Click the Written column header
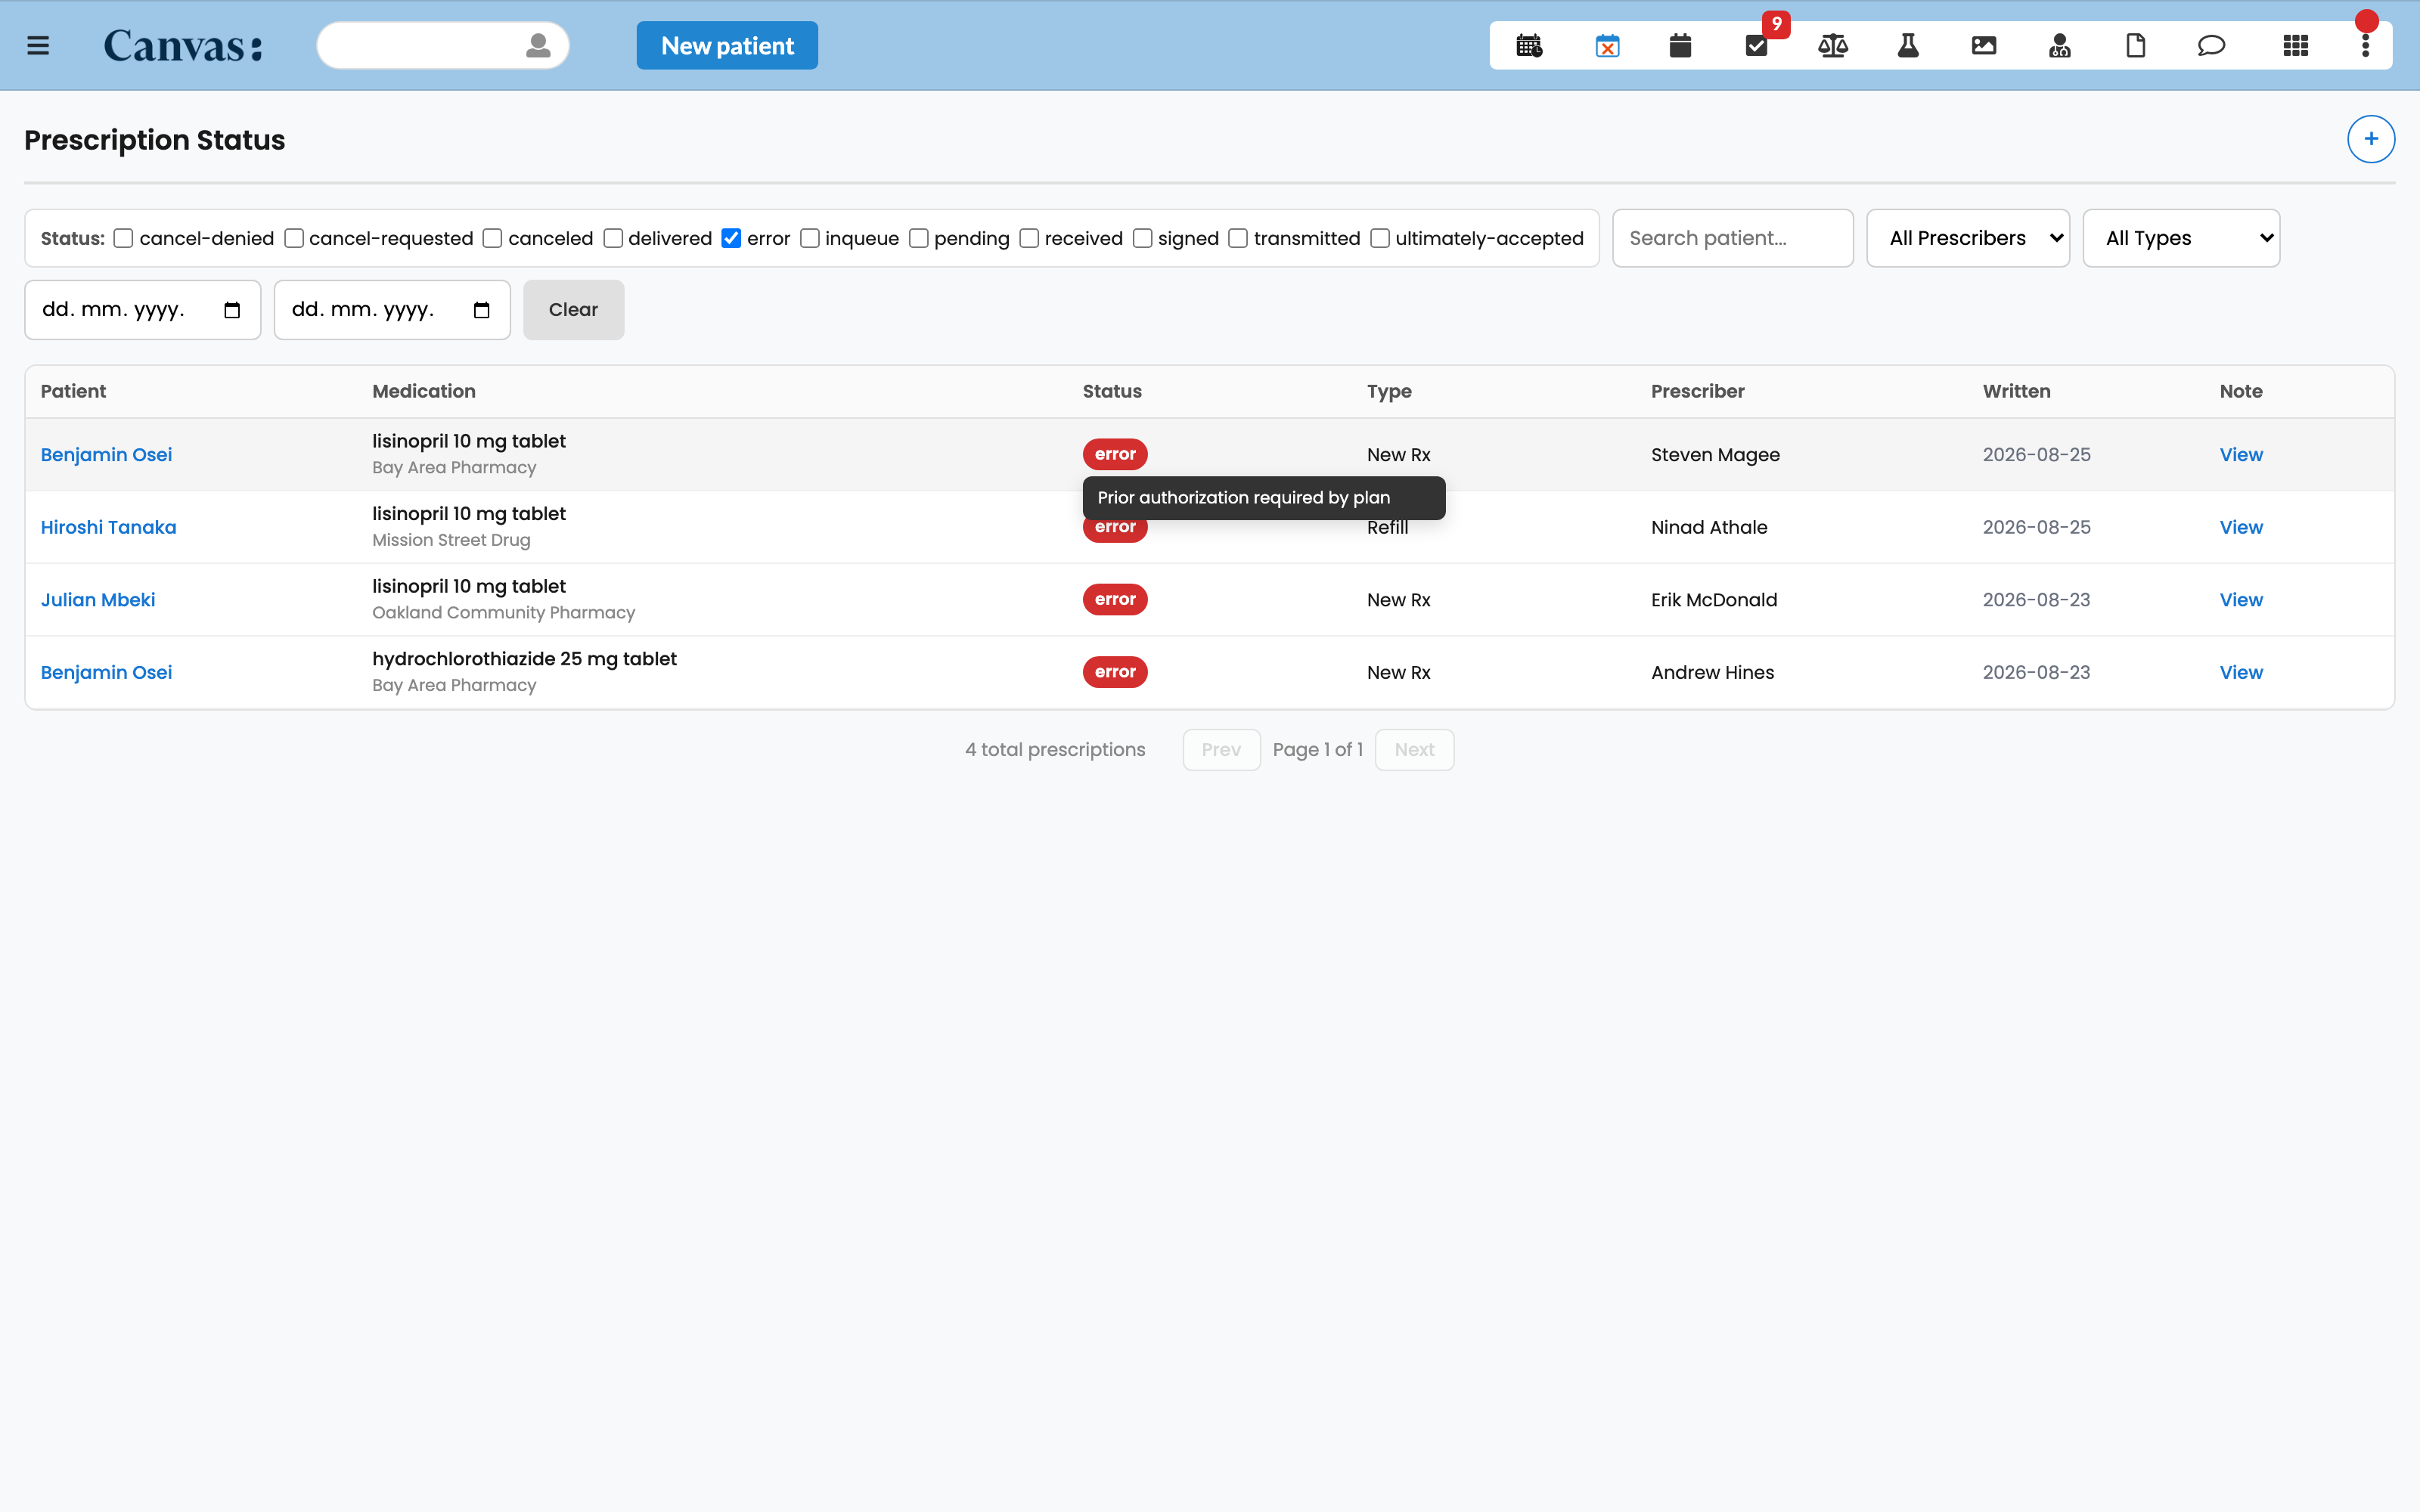This screenshot has width=2420, height=1512. (x=2016, y=392)
